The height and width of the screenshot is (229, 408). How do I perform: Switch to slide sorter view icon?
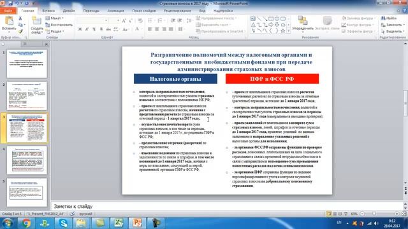point(335,214)
